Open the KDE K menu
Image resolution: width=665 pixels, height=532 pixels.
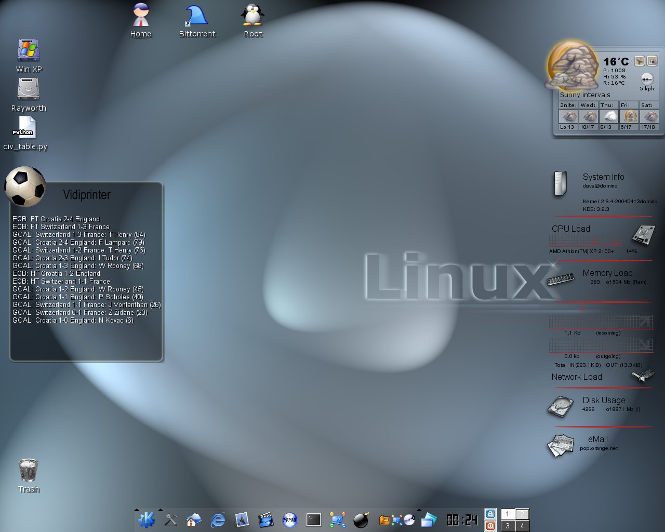coord(147,520)
